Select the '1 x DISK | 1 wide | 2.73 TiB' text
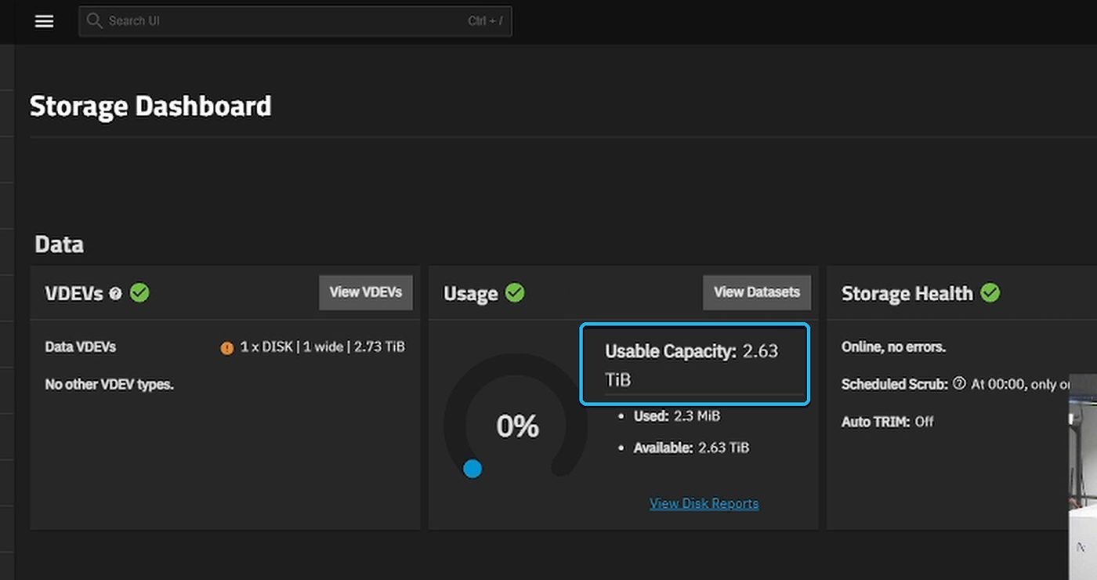The width and height of the screenshot is (1097, 580). click(x=323, y=346)
